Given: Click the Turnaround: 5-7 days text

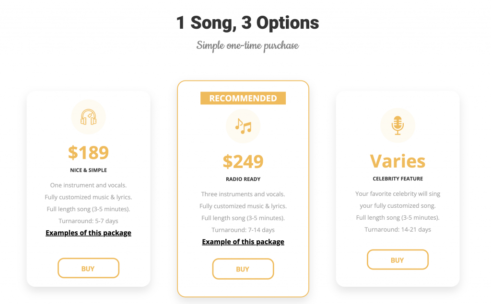Looking at the screenshot, I should [x=88, y=221].
